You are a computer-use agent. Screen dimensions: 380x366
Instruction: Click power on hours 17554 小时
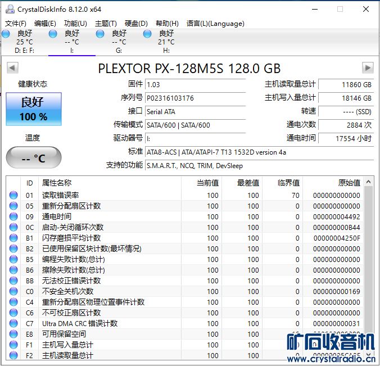pos(346,139)
